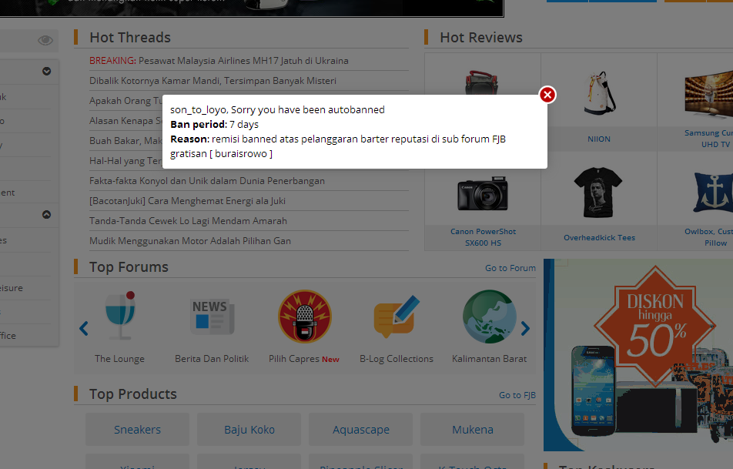View the NIION backpack review thumbnail
Screen dimensions: 733x469
coord(599,93)
